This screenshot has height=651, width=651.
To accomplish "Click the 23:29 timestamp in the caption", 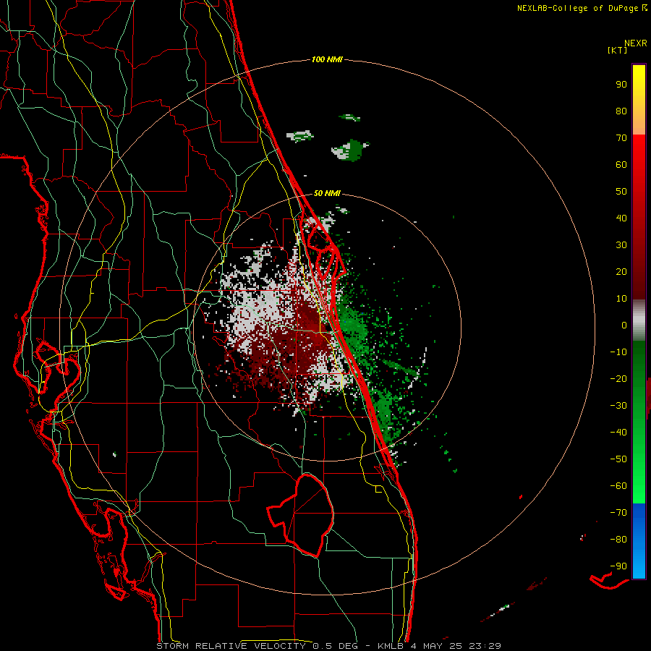I will pyautogui.click(x=485, y=646).
